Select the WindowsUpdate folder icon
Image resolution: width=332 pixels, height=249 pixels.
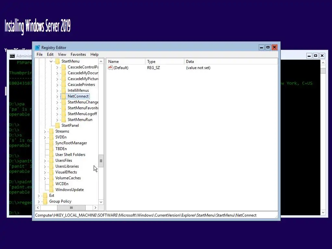51,190
